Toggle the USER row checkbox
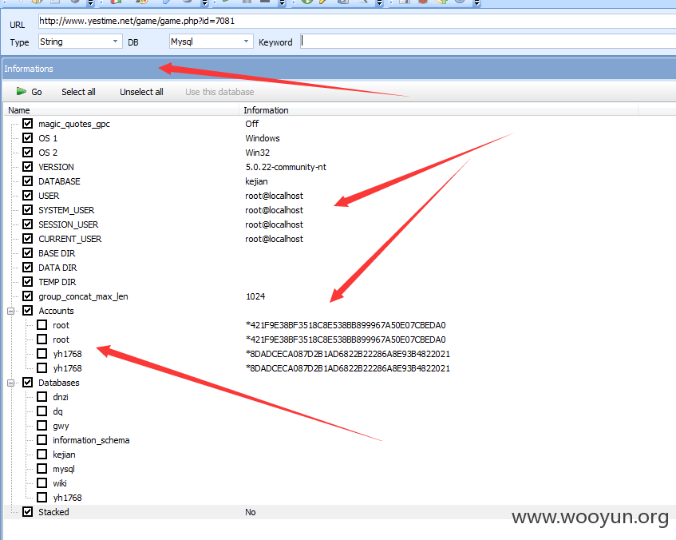 pos(28,195)
